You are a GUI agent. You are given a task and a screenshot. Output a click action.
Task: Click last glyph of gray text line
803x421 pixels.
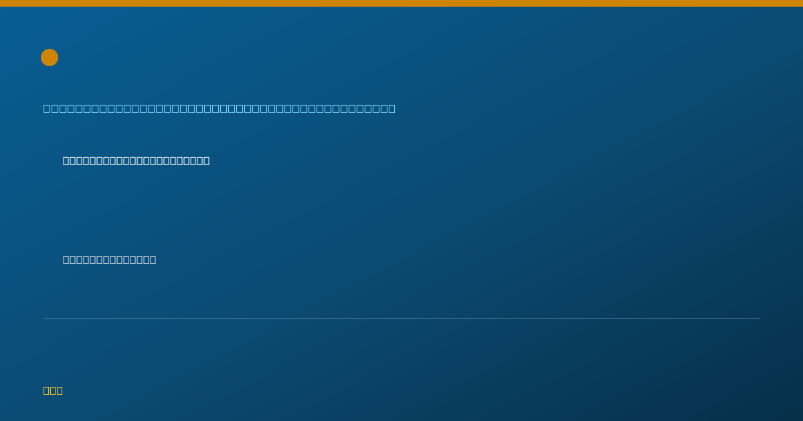pyautogui.click(x=153, y=259)
